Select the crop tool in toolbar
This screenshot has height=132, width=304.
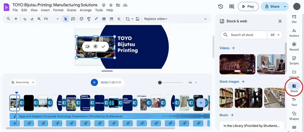[x=128, y=19]
